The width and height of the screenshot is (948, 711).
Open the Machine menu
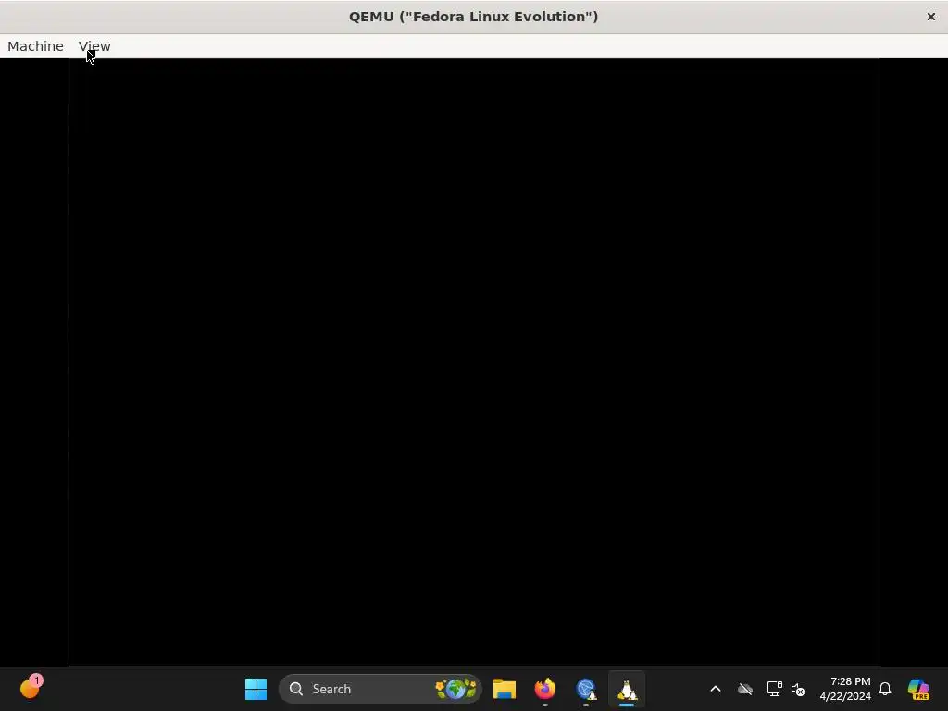tap(35, 46)
